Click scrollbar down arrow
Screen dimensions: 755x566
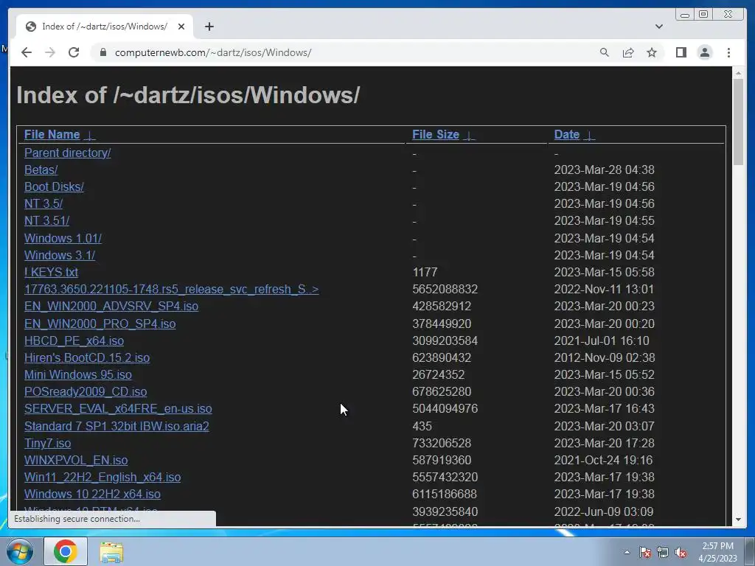click(x=737, y=520)
